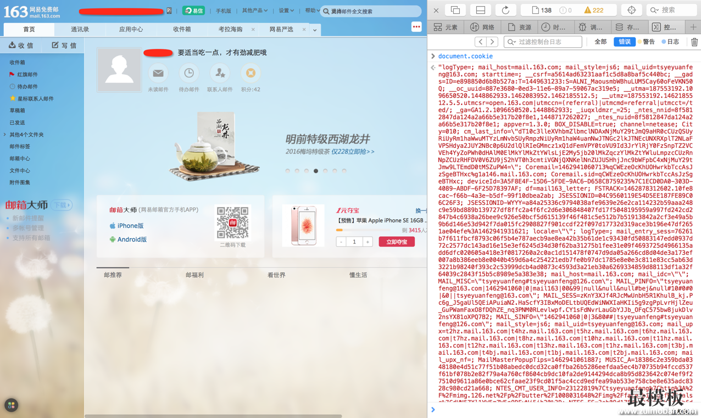Open the Android版 download link
Image resolution: width=701 pixels, height=418 pixels.
pyautogui.click(x=132, y=239)
